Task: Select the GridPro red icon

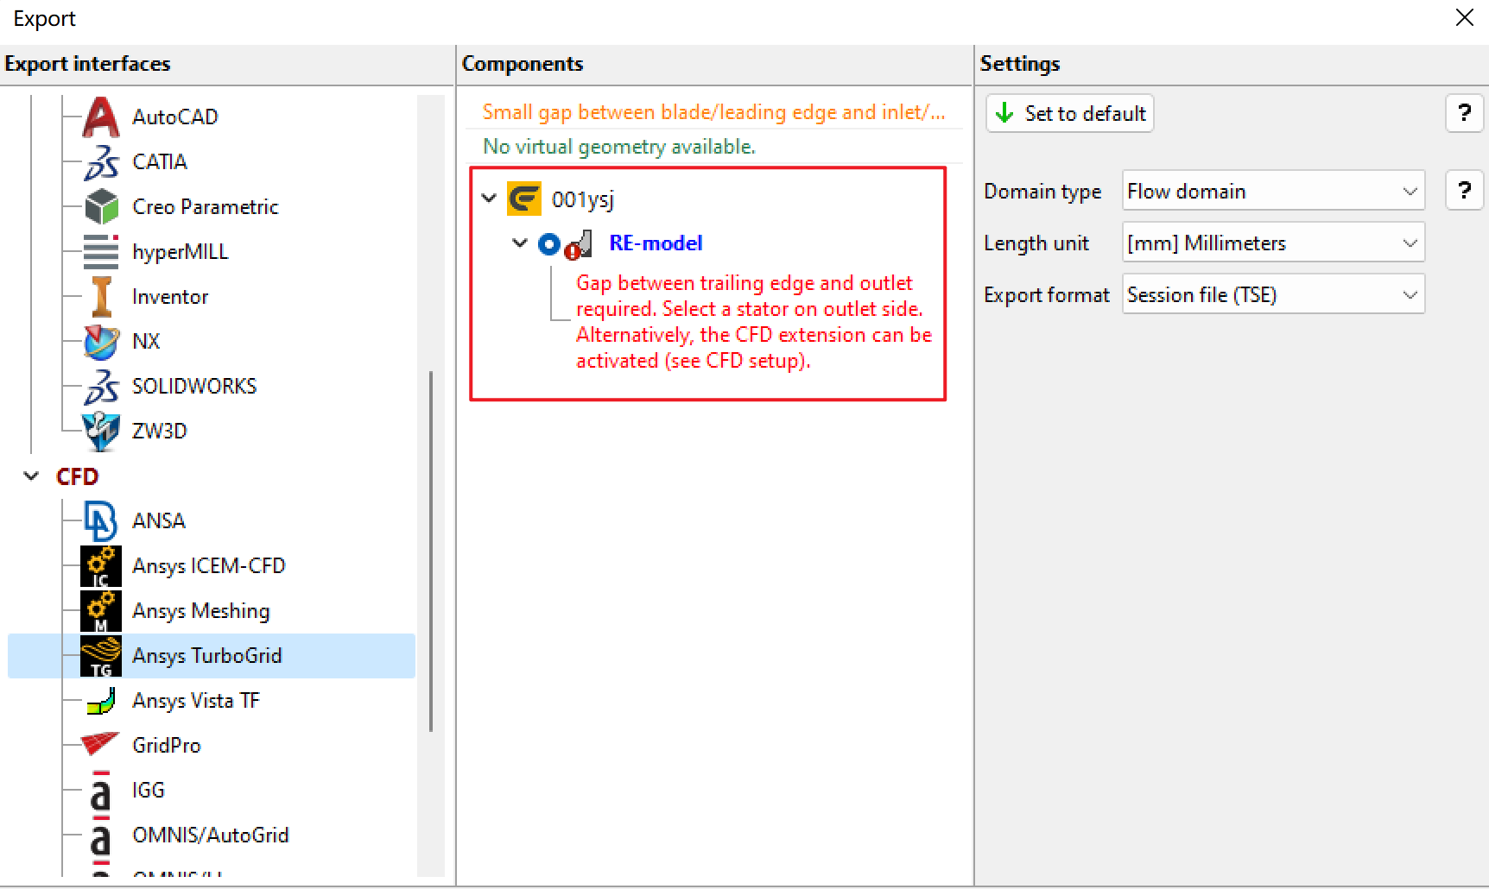Action: (101, 744)
